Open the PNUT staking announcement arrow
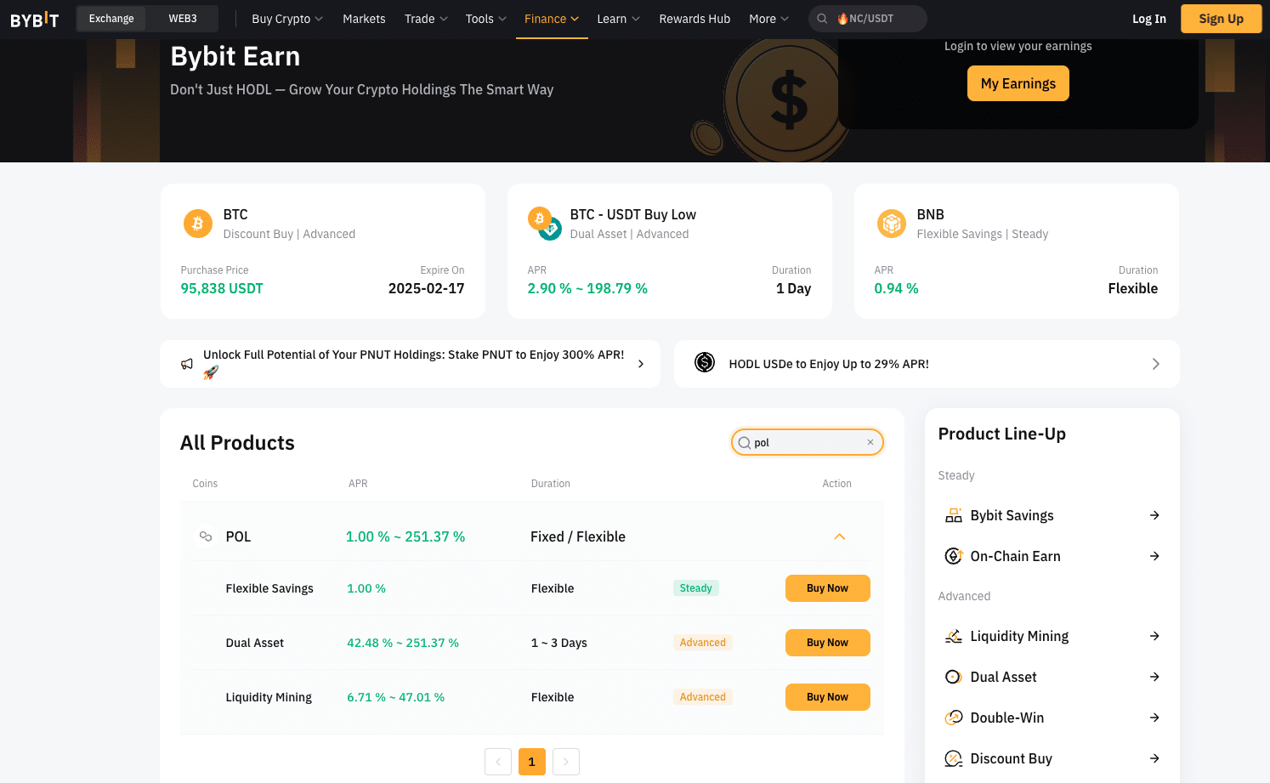This screenshot has height=783, width=1270. [641, 364]
